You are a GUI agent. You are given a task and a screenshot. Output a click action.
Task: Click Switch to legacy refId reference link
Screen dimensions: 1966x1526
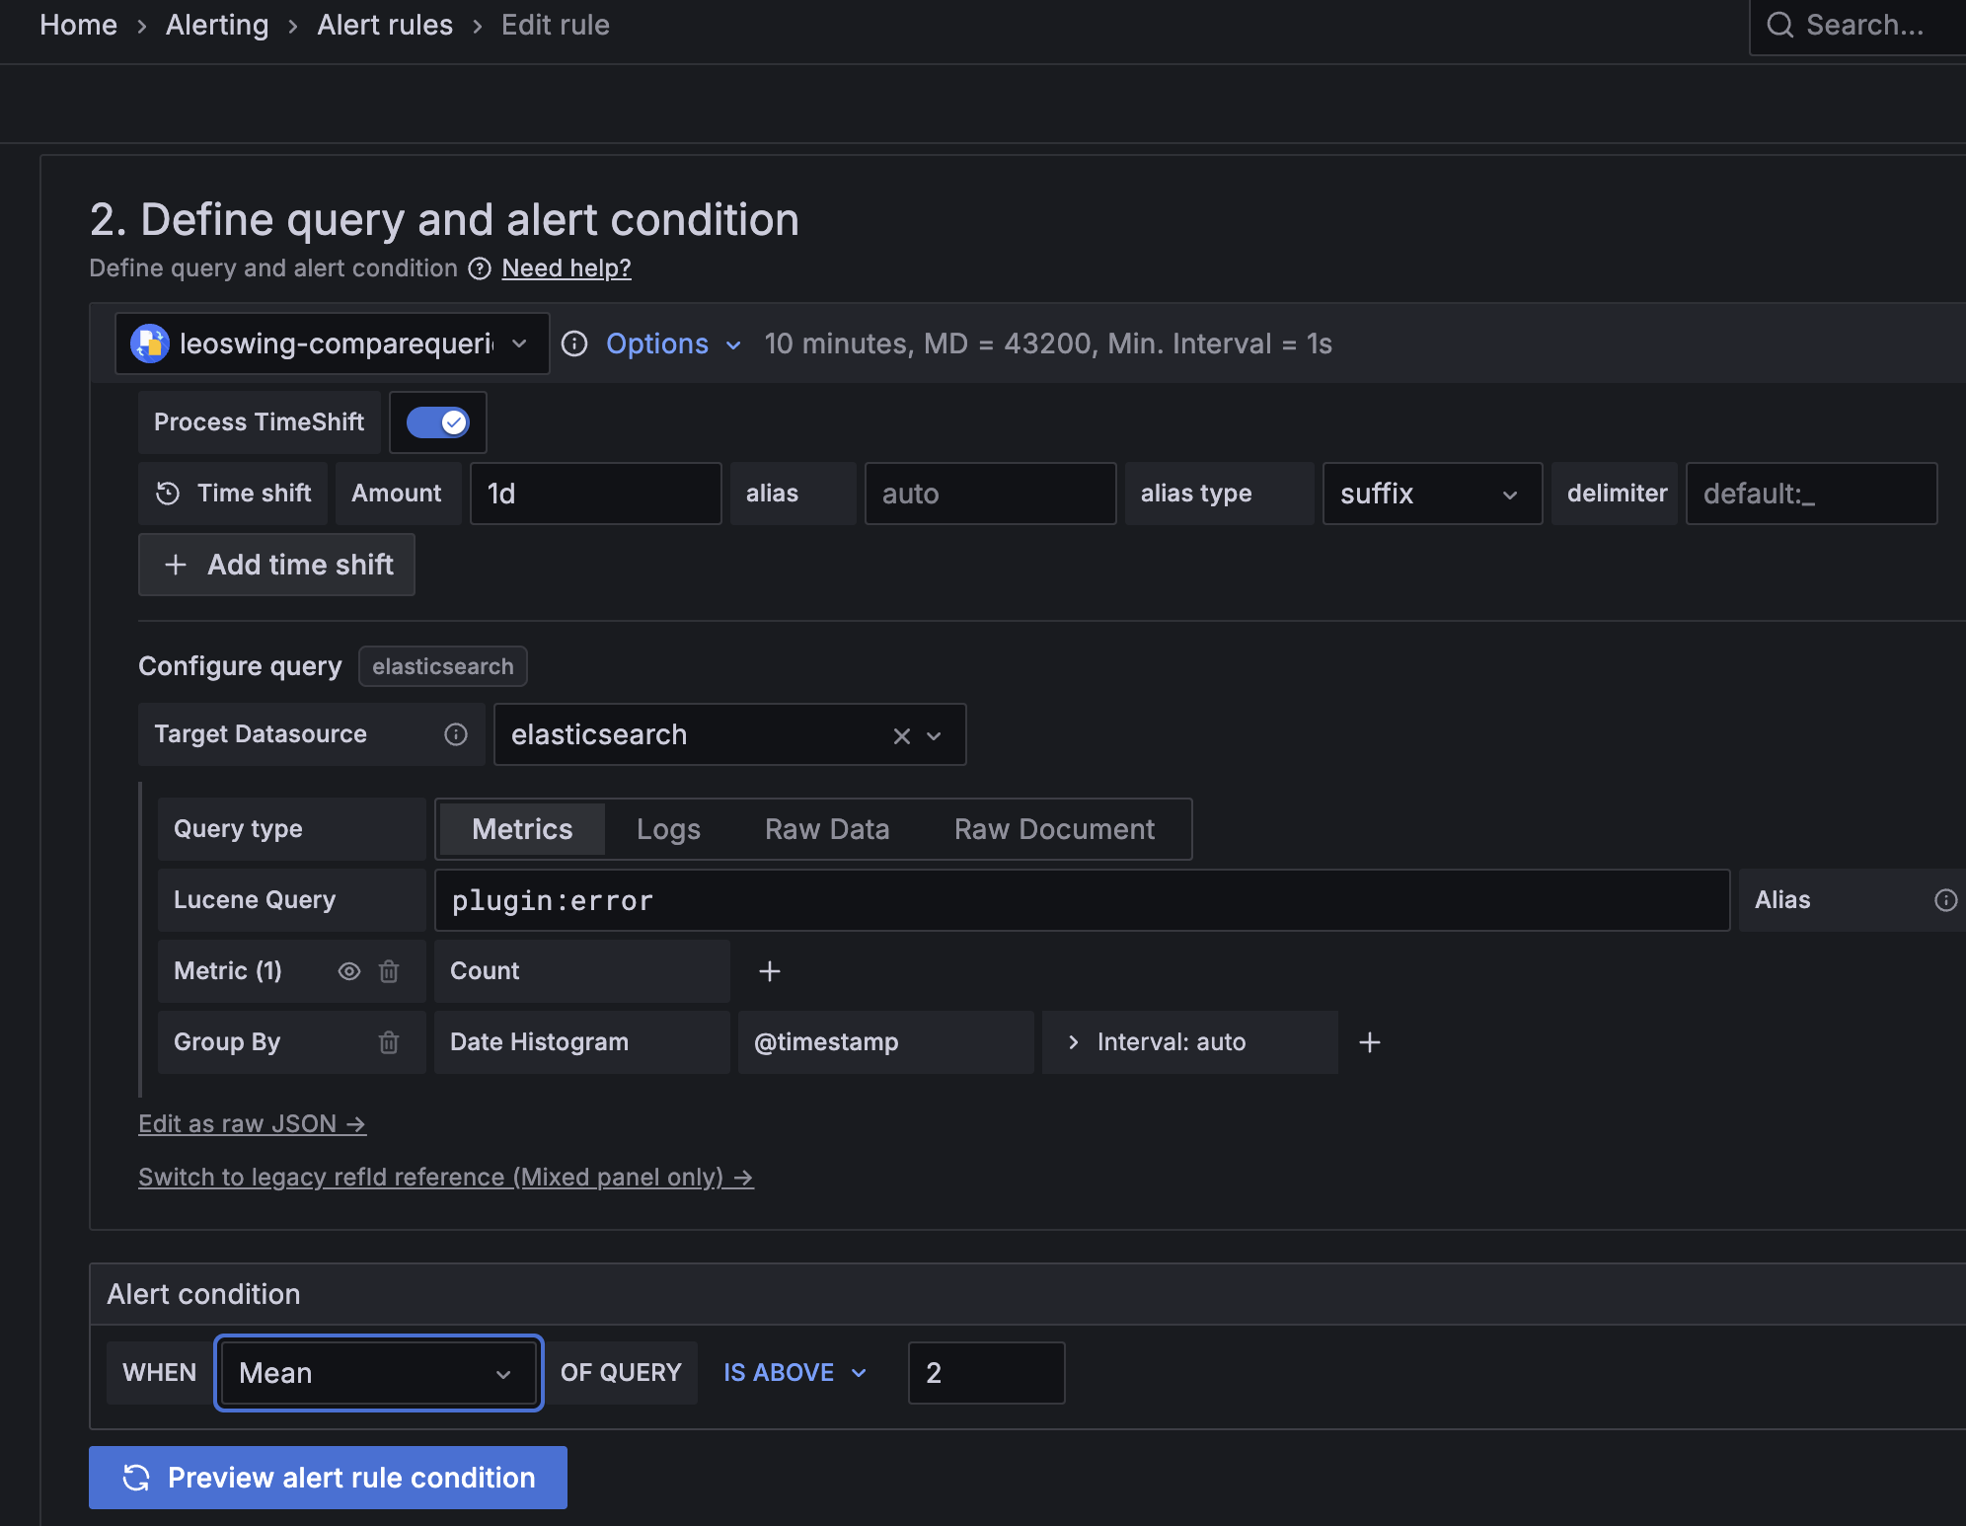(446, 1178)
